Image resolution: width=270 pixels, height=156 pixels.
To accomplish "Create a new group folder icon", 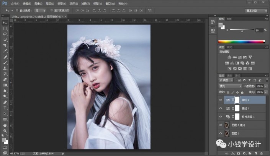I will [x=250, y=153].
